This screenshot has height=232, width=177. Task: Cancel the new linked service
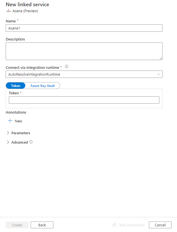[160, 225]
